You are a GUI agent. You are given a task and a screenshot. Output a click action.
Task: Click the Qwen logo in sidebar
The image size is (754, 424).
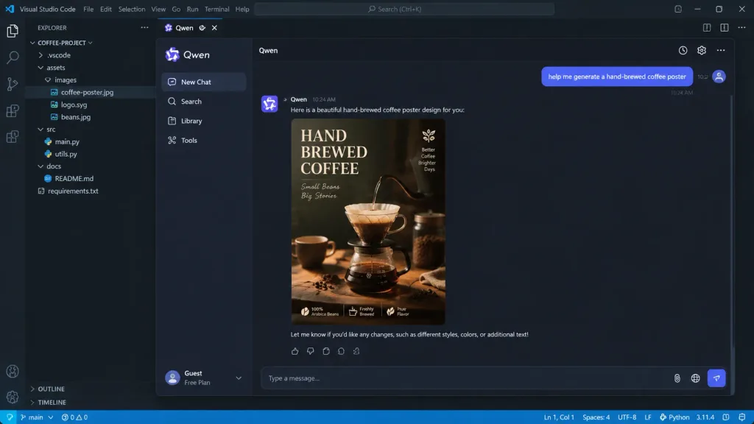tap(172, 54)
